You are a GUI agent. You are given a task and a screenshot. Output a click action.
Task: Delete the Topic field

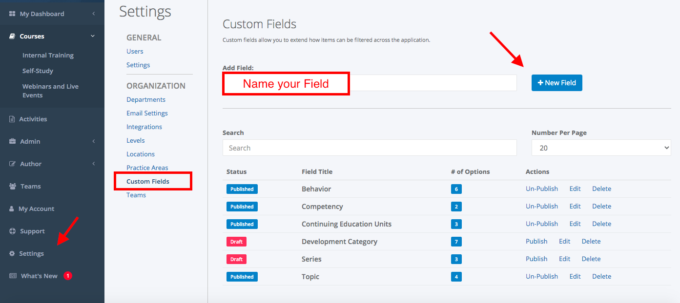[602, 276]
